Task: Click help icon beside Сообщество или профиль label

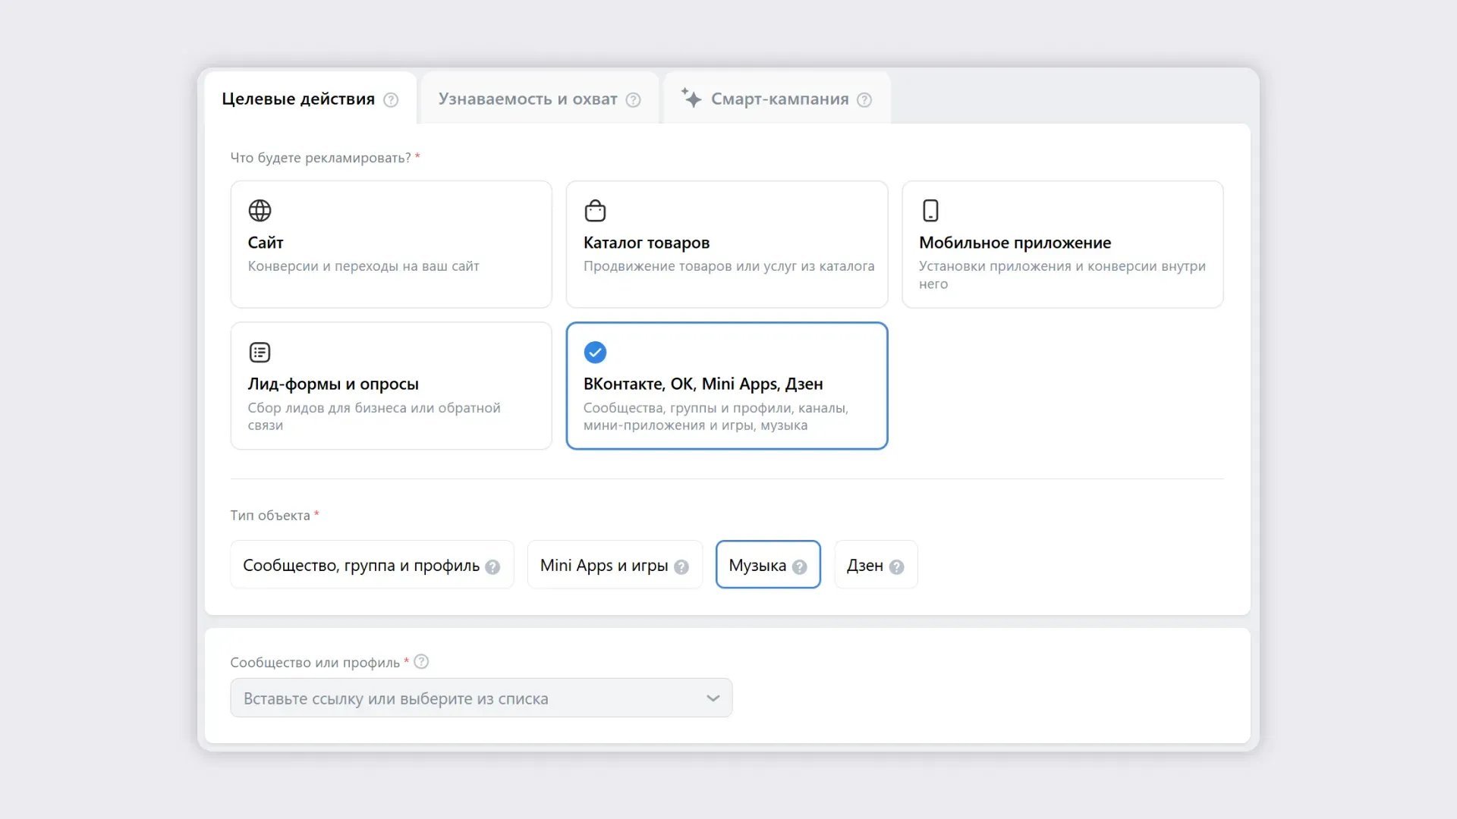Action: (x=422, y=662)
